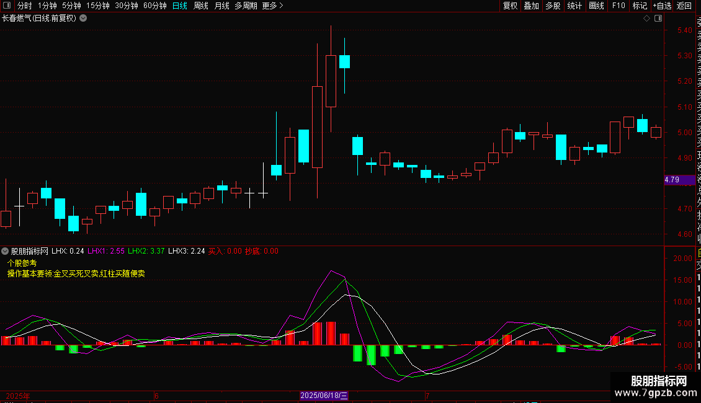
Task: Click the 标记 mark button
Action: [640, 6]
